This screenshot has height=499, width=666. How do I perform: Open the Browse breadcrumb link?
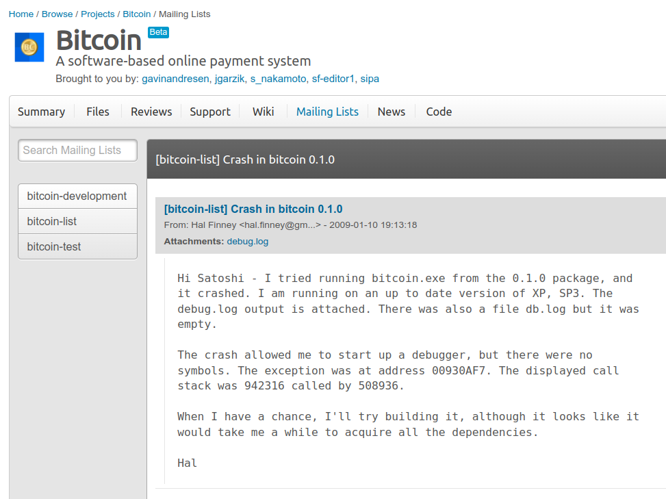[57, 14]
